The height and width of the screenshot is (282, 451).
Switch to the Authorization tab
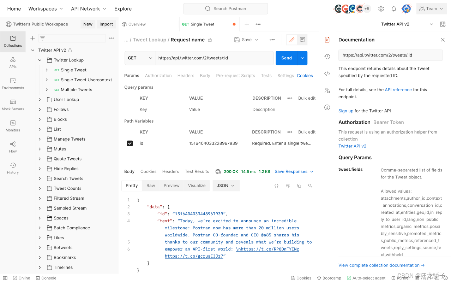click(158, 76)
